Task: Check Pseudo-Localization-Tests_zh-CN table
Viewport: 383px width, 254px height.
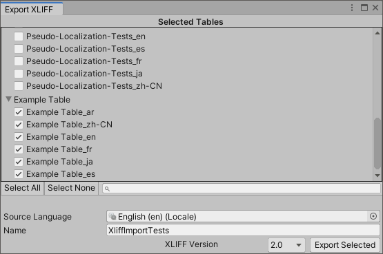Action: [x=19, y=86]
